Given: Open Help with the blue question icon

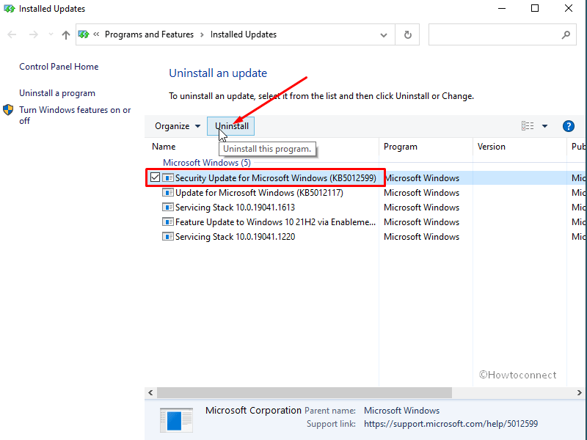Looking at the screenshot, I should tap(568, 126).
